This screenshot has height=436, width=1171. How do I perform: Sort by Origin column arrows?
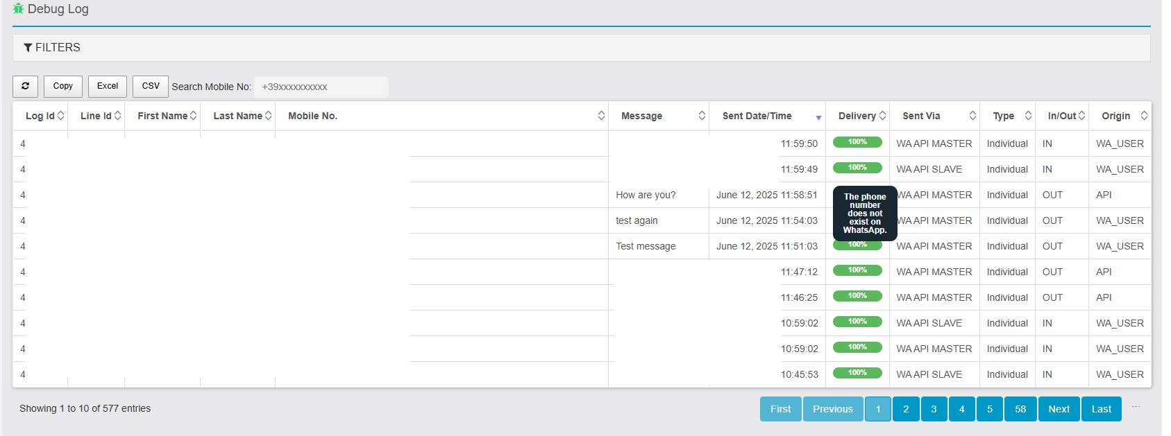1144,116
